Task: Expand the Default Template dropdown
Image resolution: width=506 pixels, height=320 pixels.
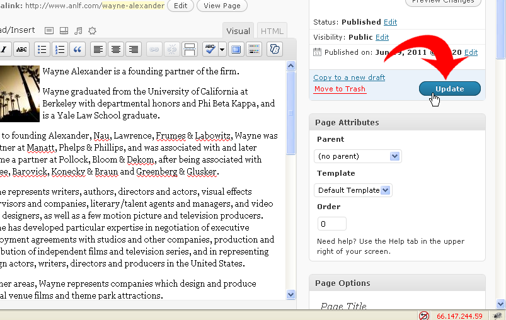Action: pyautogui.click(x=353, y=190)
